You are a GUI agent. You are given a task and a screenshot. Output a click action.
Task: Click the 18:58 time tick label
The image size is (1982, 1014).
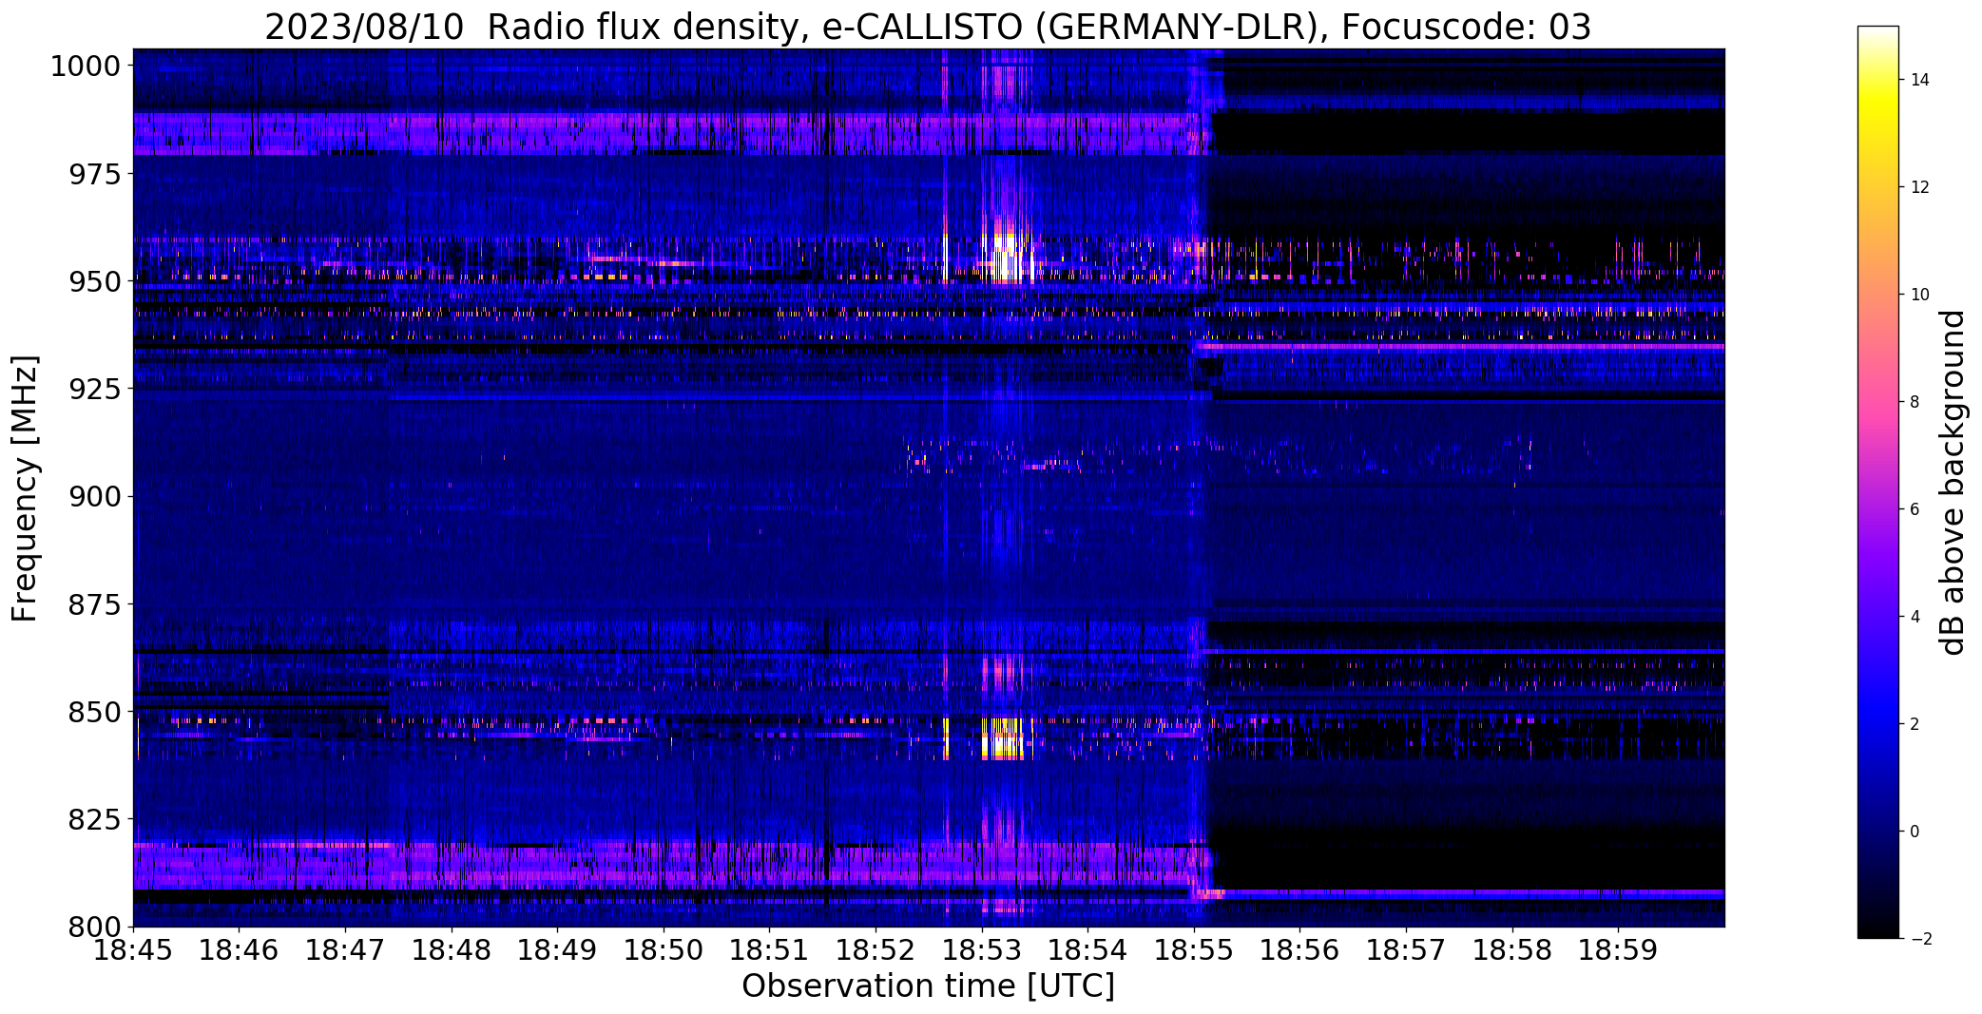(1513, 950)
